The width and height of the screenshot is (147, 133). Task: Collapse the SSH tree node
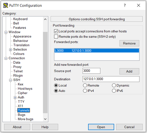pyautogui.click(x=10, y=80)
